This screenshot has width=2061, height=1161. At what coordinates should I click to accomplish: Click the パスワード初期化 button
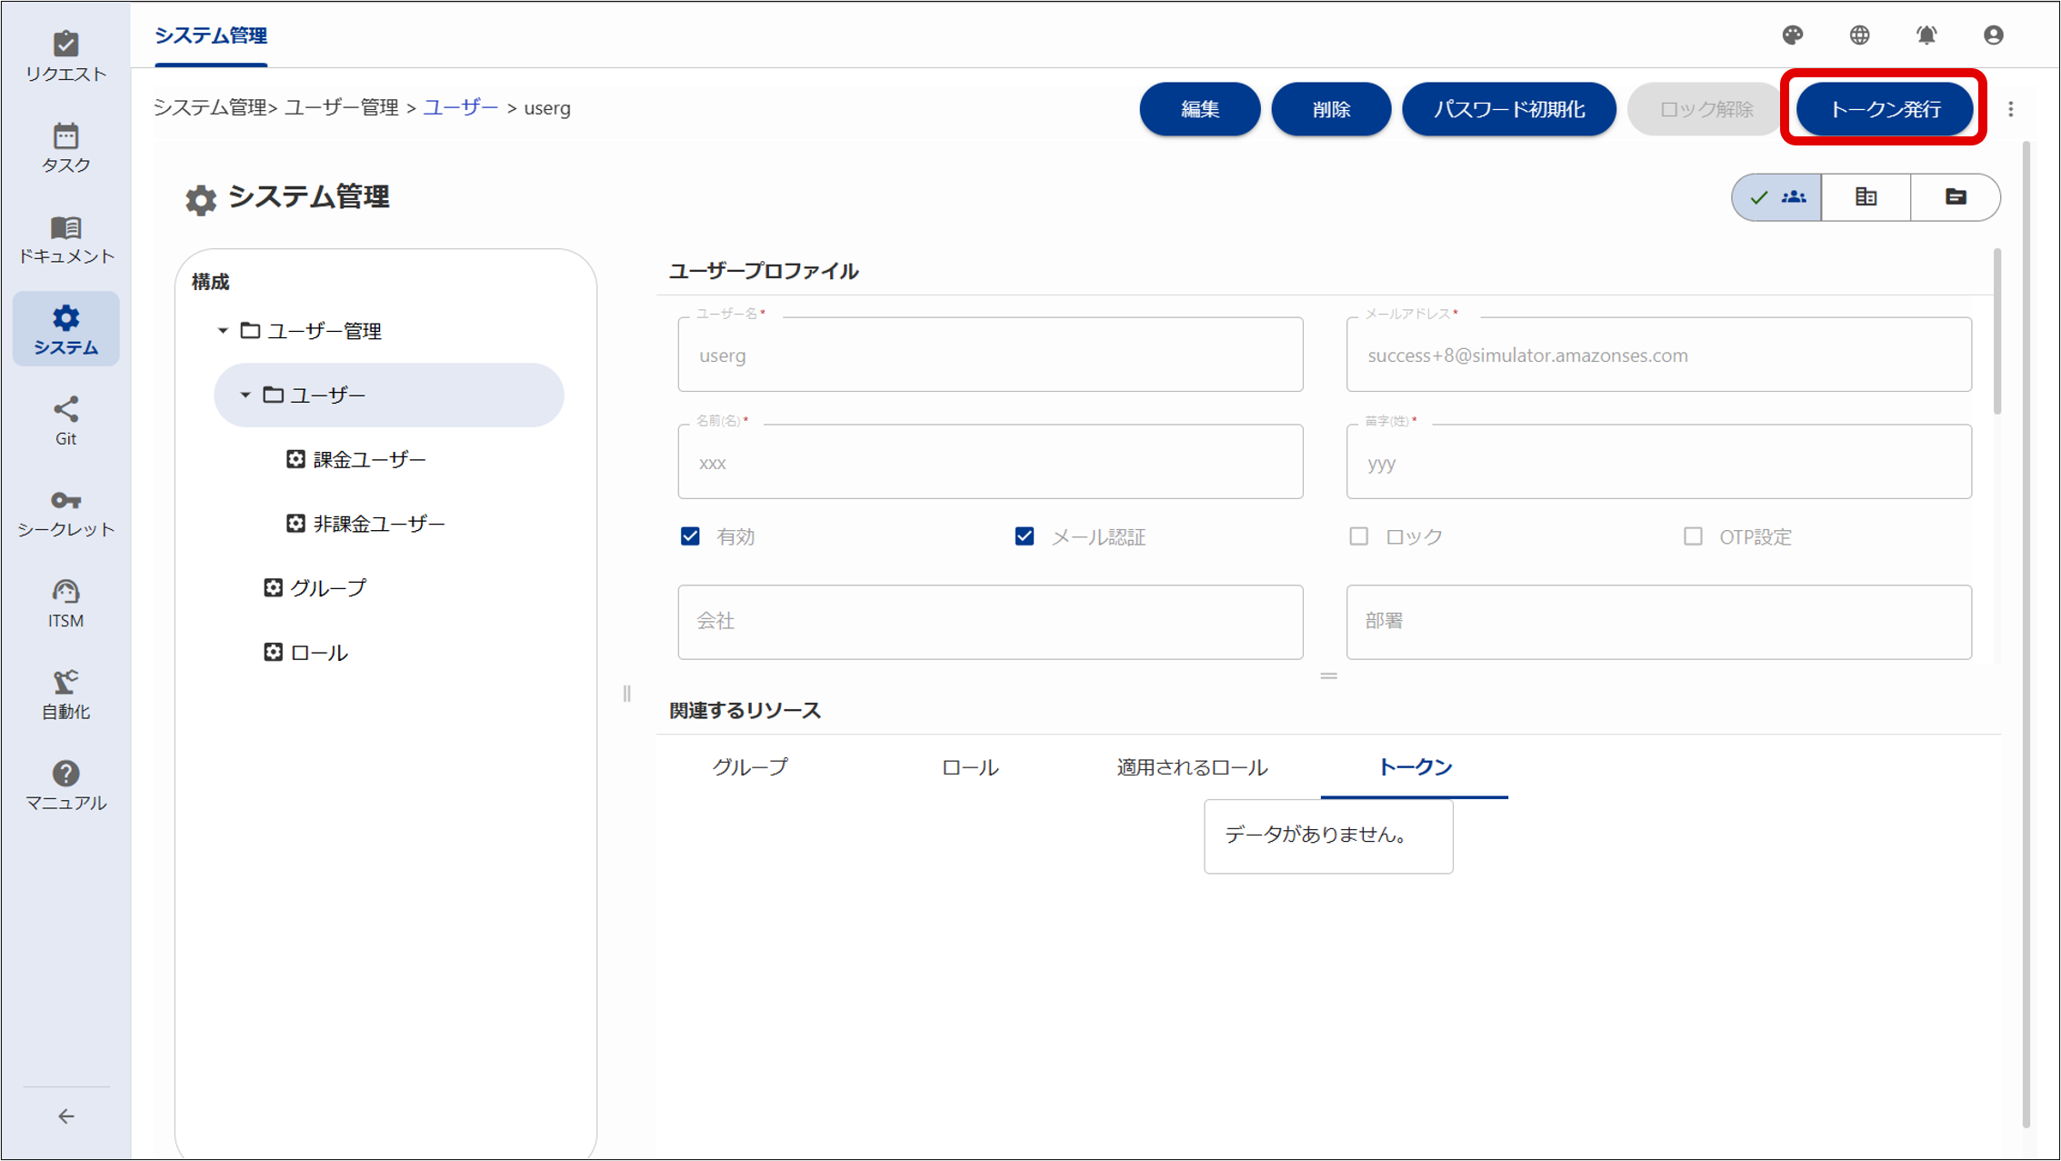coord(1509,108)
